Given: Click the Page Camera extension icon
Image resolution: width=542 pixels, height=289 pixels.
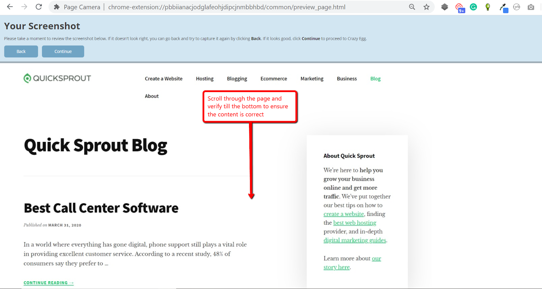Looking at the screenshot, I should coord(531,7).
